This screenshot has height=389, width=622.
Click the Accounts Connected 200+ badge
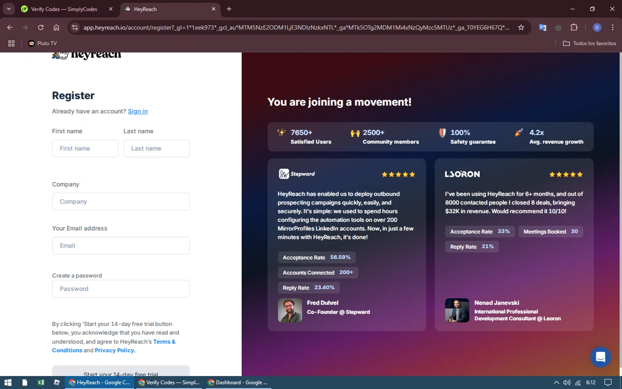tap(318, 272)
